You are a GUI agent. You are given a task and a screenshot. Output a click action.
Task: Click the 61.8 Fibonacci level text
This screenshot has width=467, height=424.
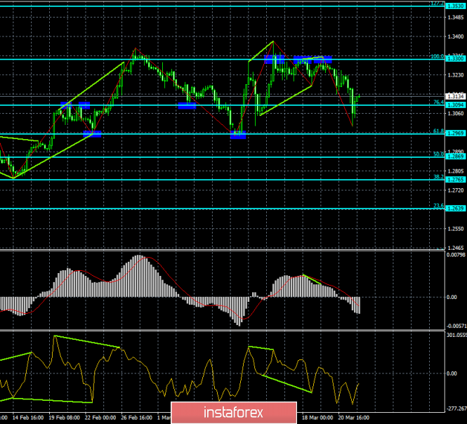pos(438,131)
